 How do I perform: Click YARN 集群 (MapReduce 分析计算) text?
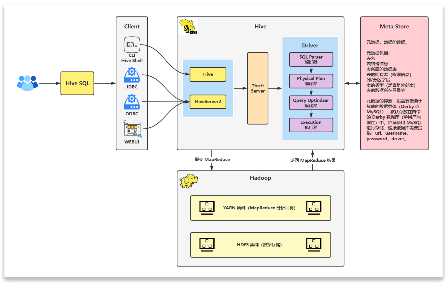pos(259,208)
